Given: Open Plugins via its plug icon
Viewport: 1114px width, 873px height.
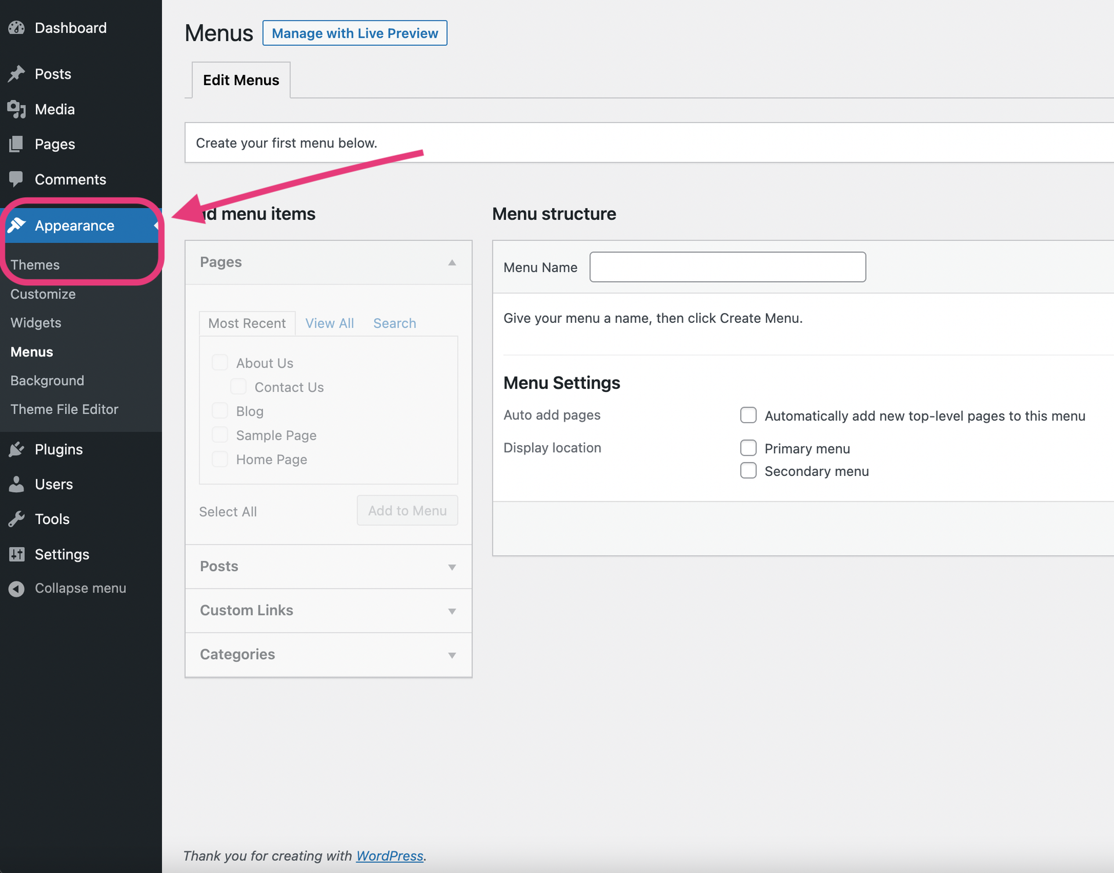Looking at the screenshot, I should [17, 449].
